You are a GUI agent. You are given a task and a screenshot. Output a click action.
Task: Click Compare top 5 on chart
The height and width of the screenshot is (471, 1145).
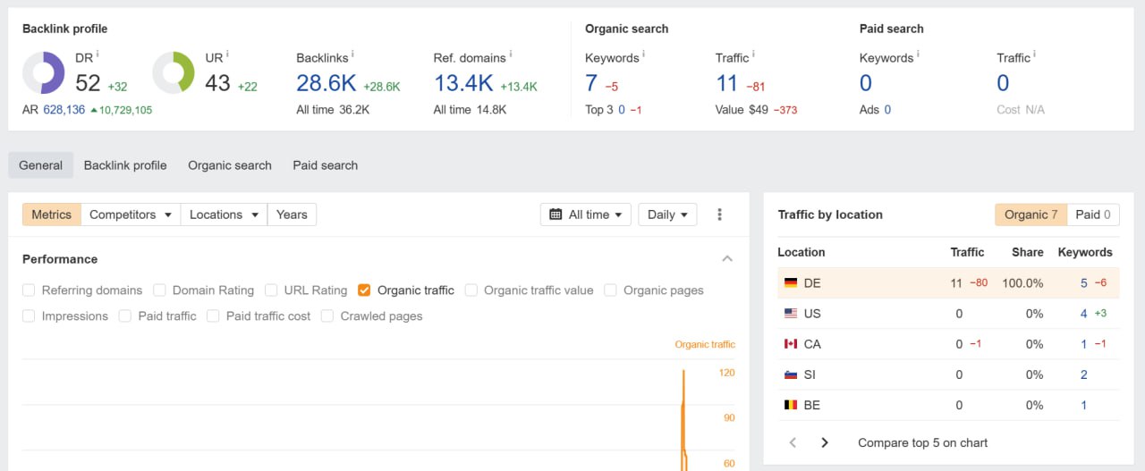tap(922, 442)
